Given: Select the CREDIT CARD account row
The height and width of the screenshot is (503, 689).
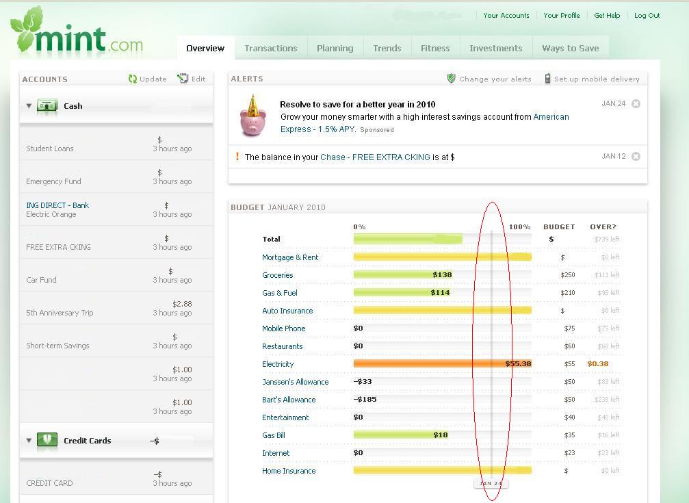Looking at the screenshot, I should [116, 478].
